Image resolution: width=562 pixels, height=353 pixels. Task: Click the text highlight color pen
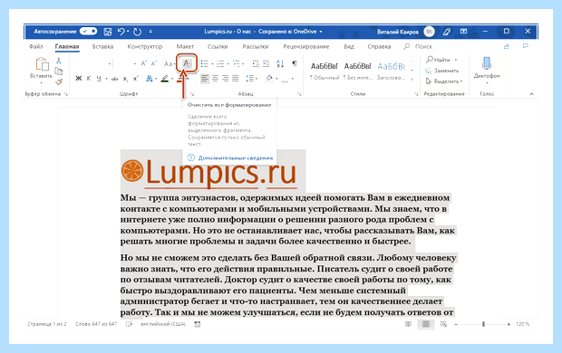click(x=164, y=79)
